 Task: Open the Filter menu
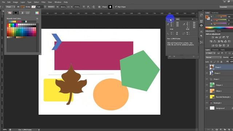pos(43,2)
